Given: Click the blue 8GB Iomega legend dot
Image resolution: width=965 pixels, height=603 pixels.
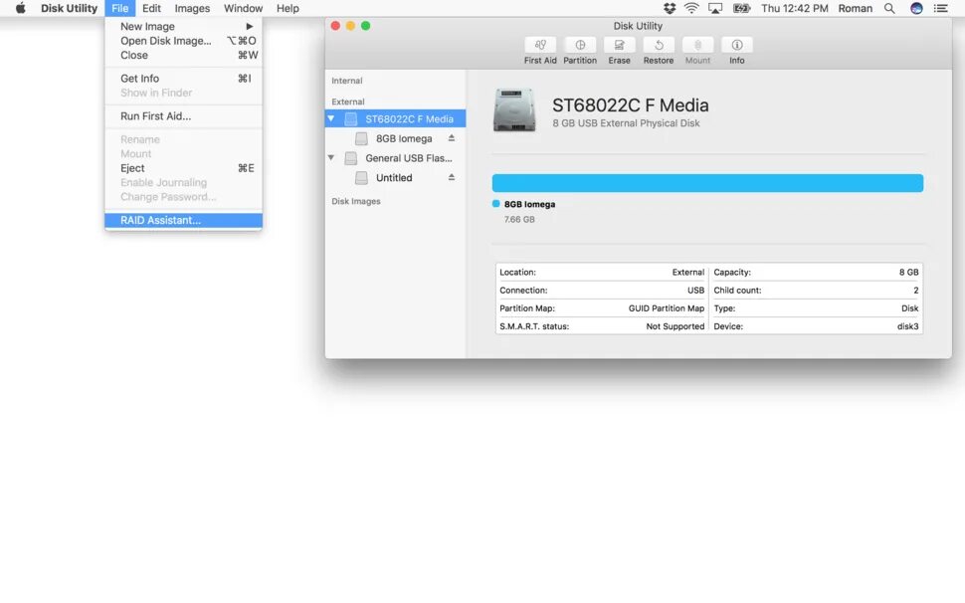Looking at the screenshot, I should click(496, 204).
